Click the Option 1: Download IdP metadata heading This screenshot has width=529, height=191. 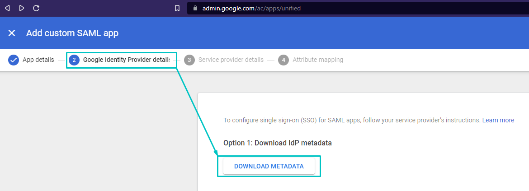point(278,143)
